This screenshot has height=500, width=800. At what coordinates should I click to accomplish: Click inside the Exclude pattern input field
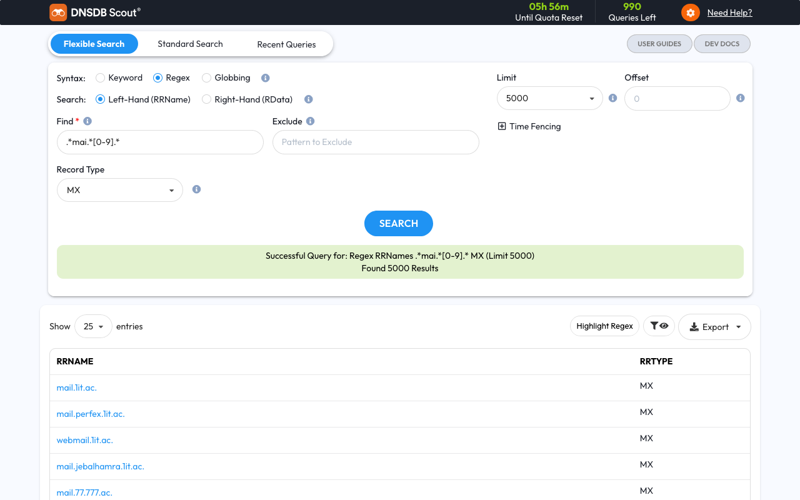pyautogui.click(x=376, y=142)
